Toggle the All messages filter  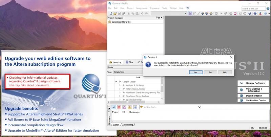tap(114, 107)
